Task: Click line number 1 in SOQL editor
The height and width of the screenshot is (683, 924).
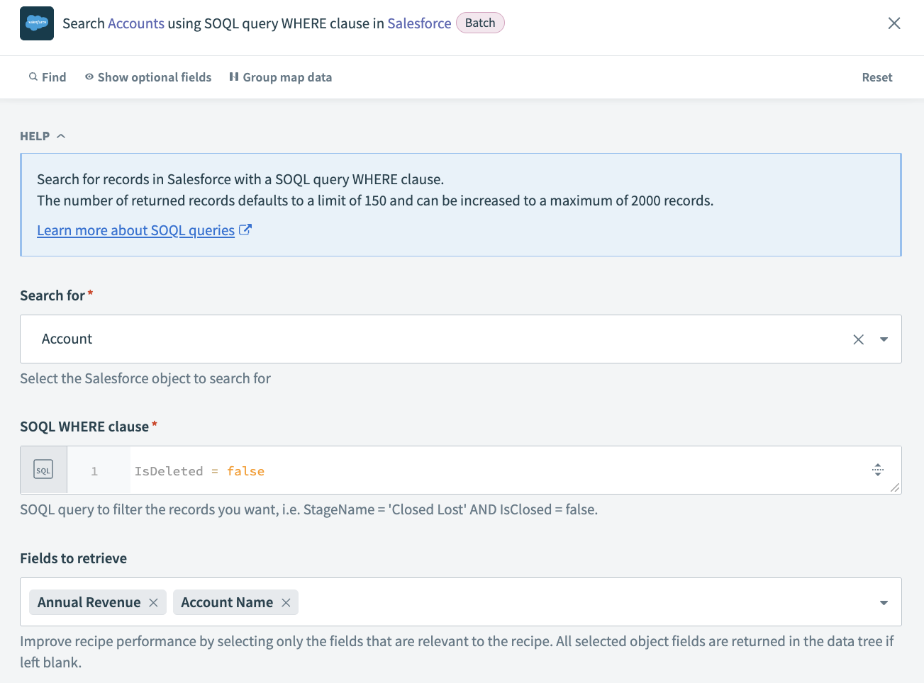Action: coord(94,471)
